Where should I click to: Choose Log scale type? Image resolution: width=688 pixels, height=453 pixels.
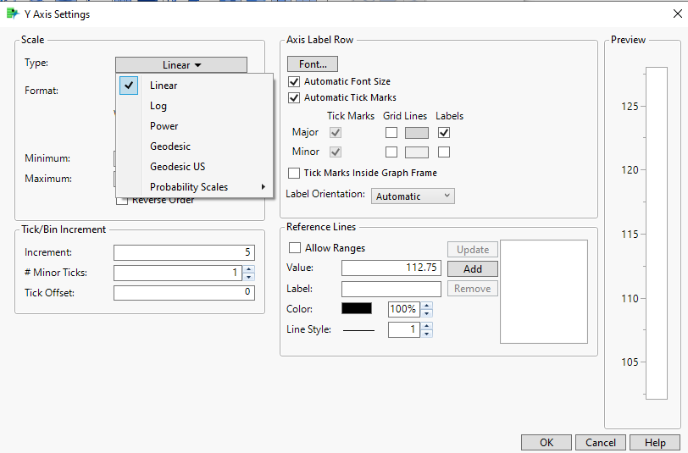tap(195, 106)
